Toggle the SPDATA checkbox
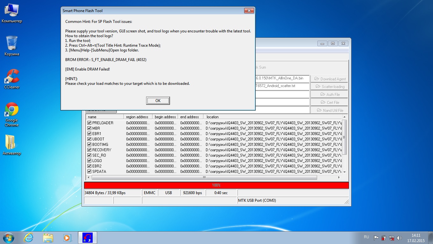This screenshot has width=433, height=244. 89,172
